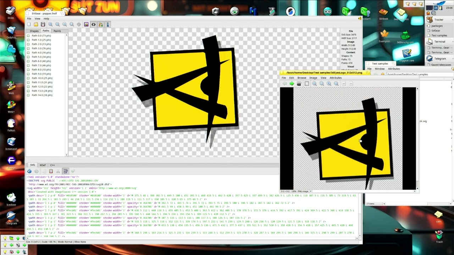Screen dimensions: 454x255
Task: Open SVGear View menu
Action: pos(37,18)
